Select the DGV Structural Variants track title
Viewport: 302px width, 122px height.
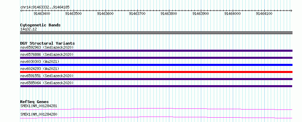tap(48, 43)
